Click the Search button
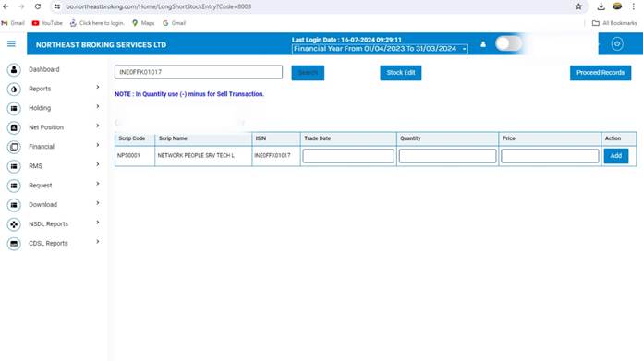The width and height of the screenshot is (643, 361). [308, 73]
